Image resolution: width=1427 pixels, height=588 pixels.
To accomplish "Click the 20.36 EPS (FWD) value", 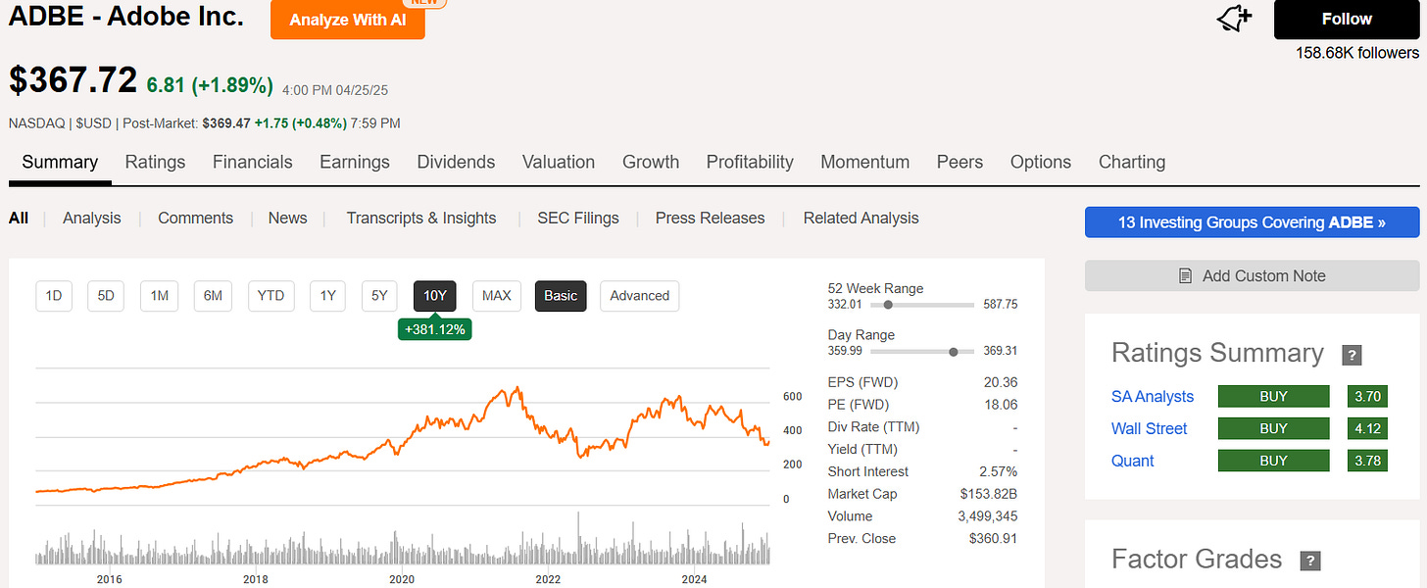I will pyautogui.click(x=1001, y=382).
